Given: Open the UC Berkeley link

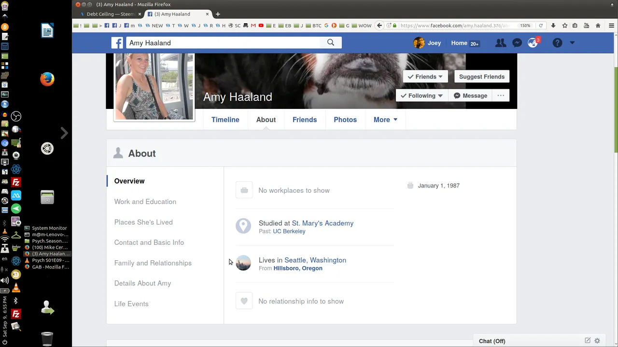Looking at the screenshot, I should point(289,231).
